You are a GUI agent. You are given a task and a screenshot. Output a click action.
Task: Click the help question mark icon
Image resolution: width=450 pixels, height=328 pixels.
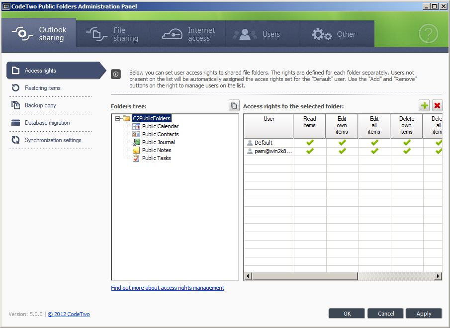(x=428, y=34)
